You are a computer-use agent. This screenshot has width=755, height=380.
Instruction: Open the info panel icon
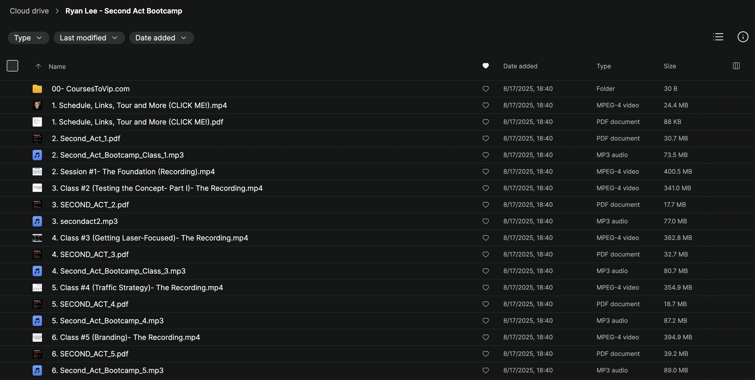743,37
